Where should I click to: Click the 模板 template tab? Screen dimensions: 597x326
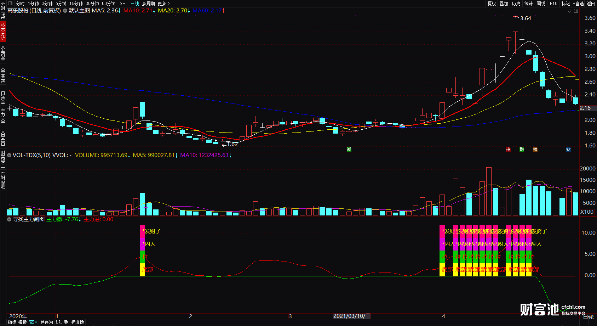click(22, 322)
